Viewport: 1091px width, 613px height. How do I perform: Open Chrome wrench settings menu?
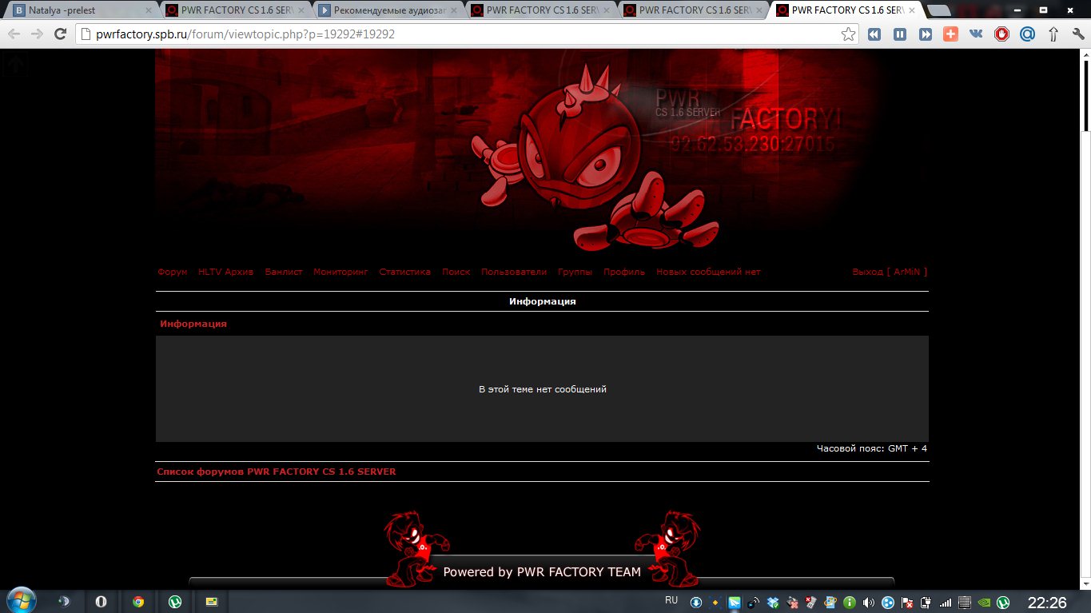(1076, 34)
